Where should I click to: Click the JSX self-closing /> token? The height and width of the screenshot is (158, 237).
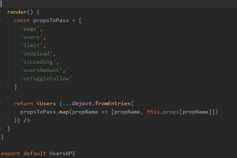(x=27, y=120)
